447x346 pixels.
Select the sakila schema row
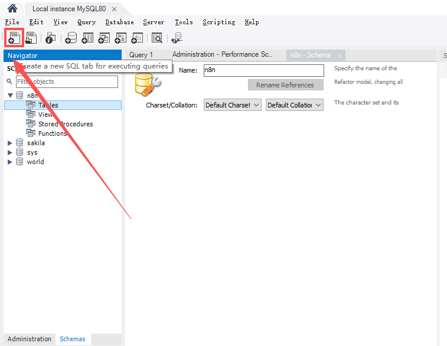[x=63, y=142]
